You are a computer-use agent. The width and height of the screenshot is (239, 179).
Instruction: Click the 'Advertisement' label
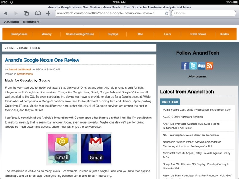[197, 76]
